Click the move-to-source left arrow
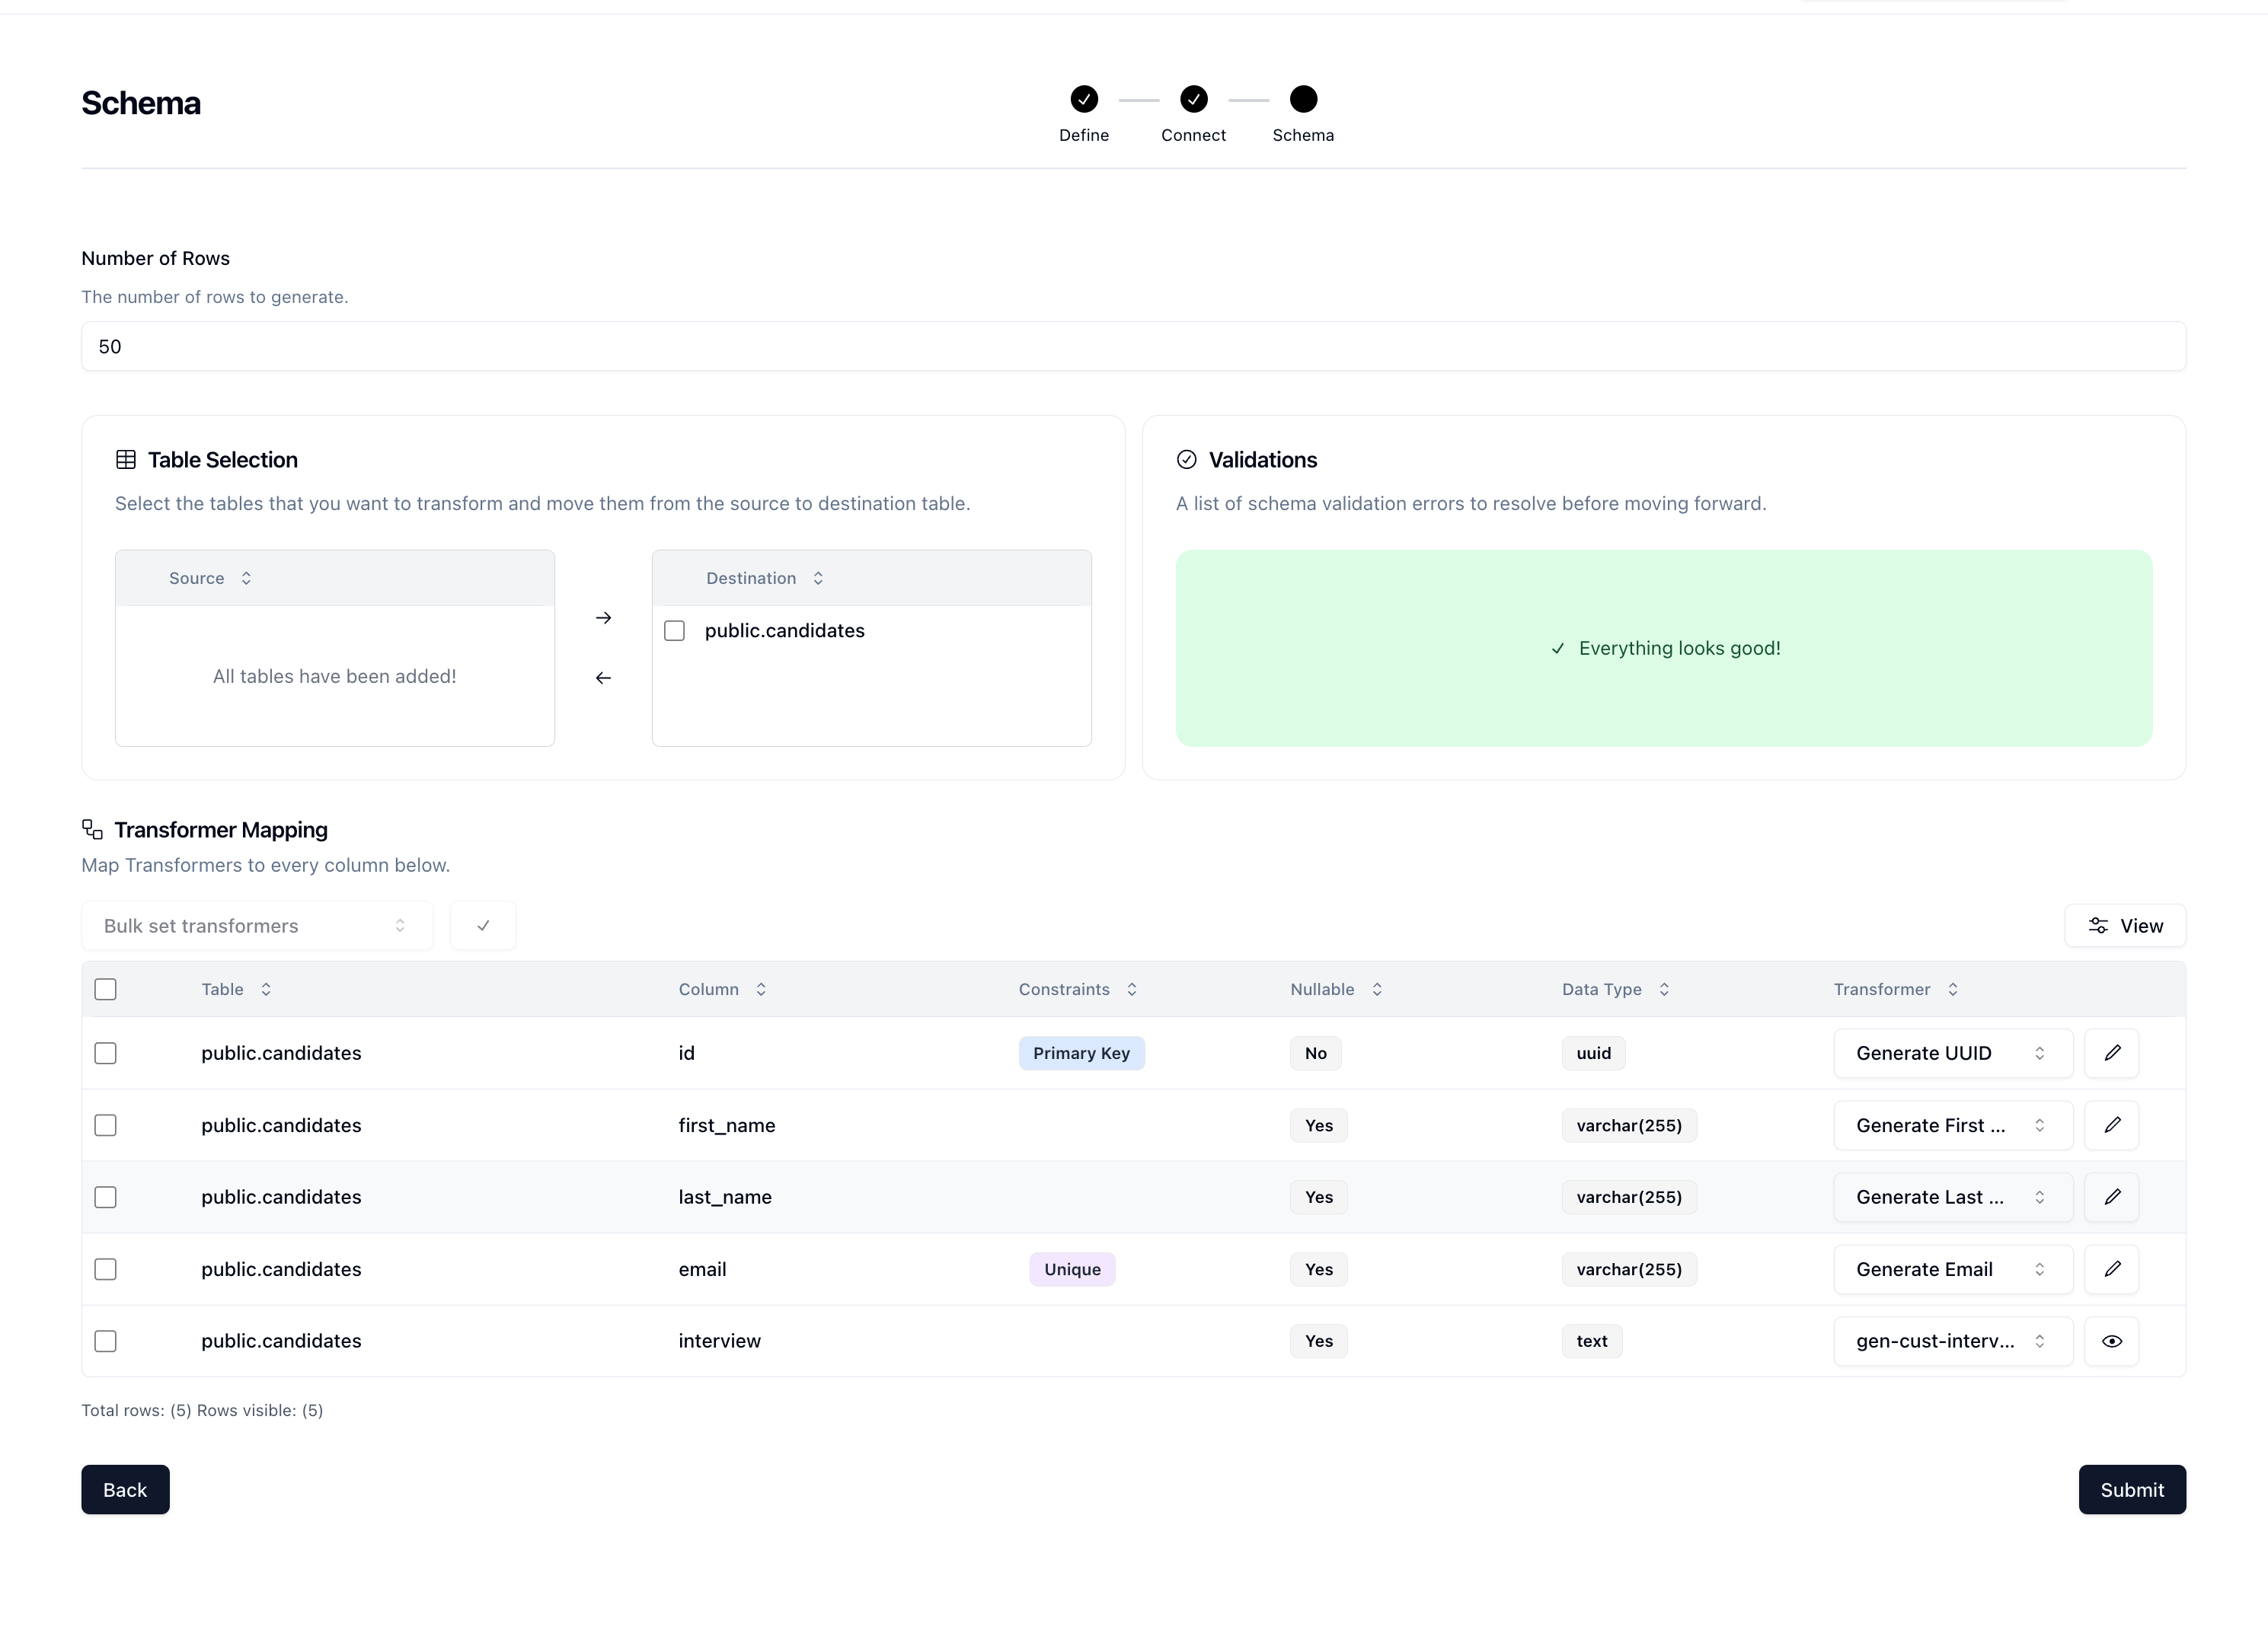The height and width of the screenshot is (1646, 2268). pyautogui.click(x=603, y=678)
